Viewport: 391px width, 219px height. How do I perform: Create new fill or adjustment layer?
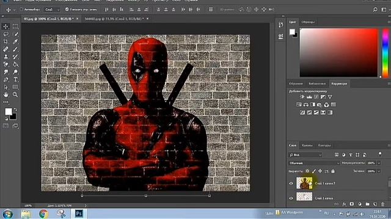click(360, 204)
